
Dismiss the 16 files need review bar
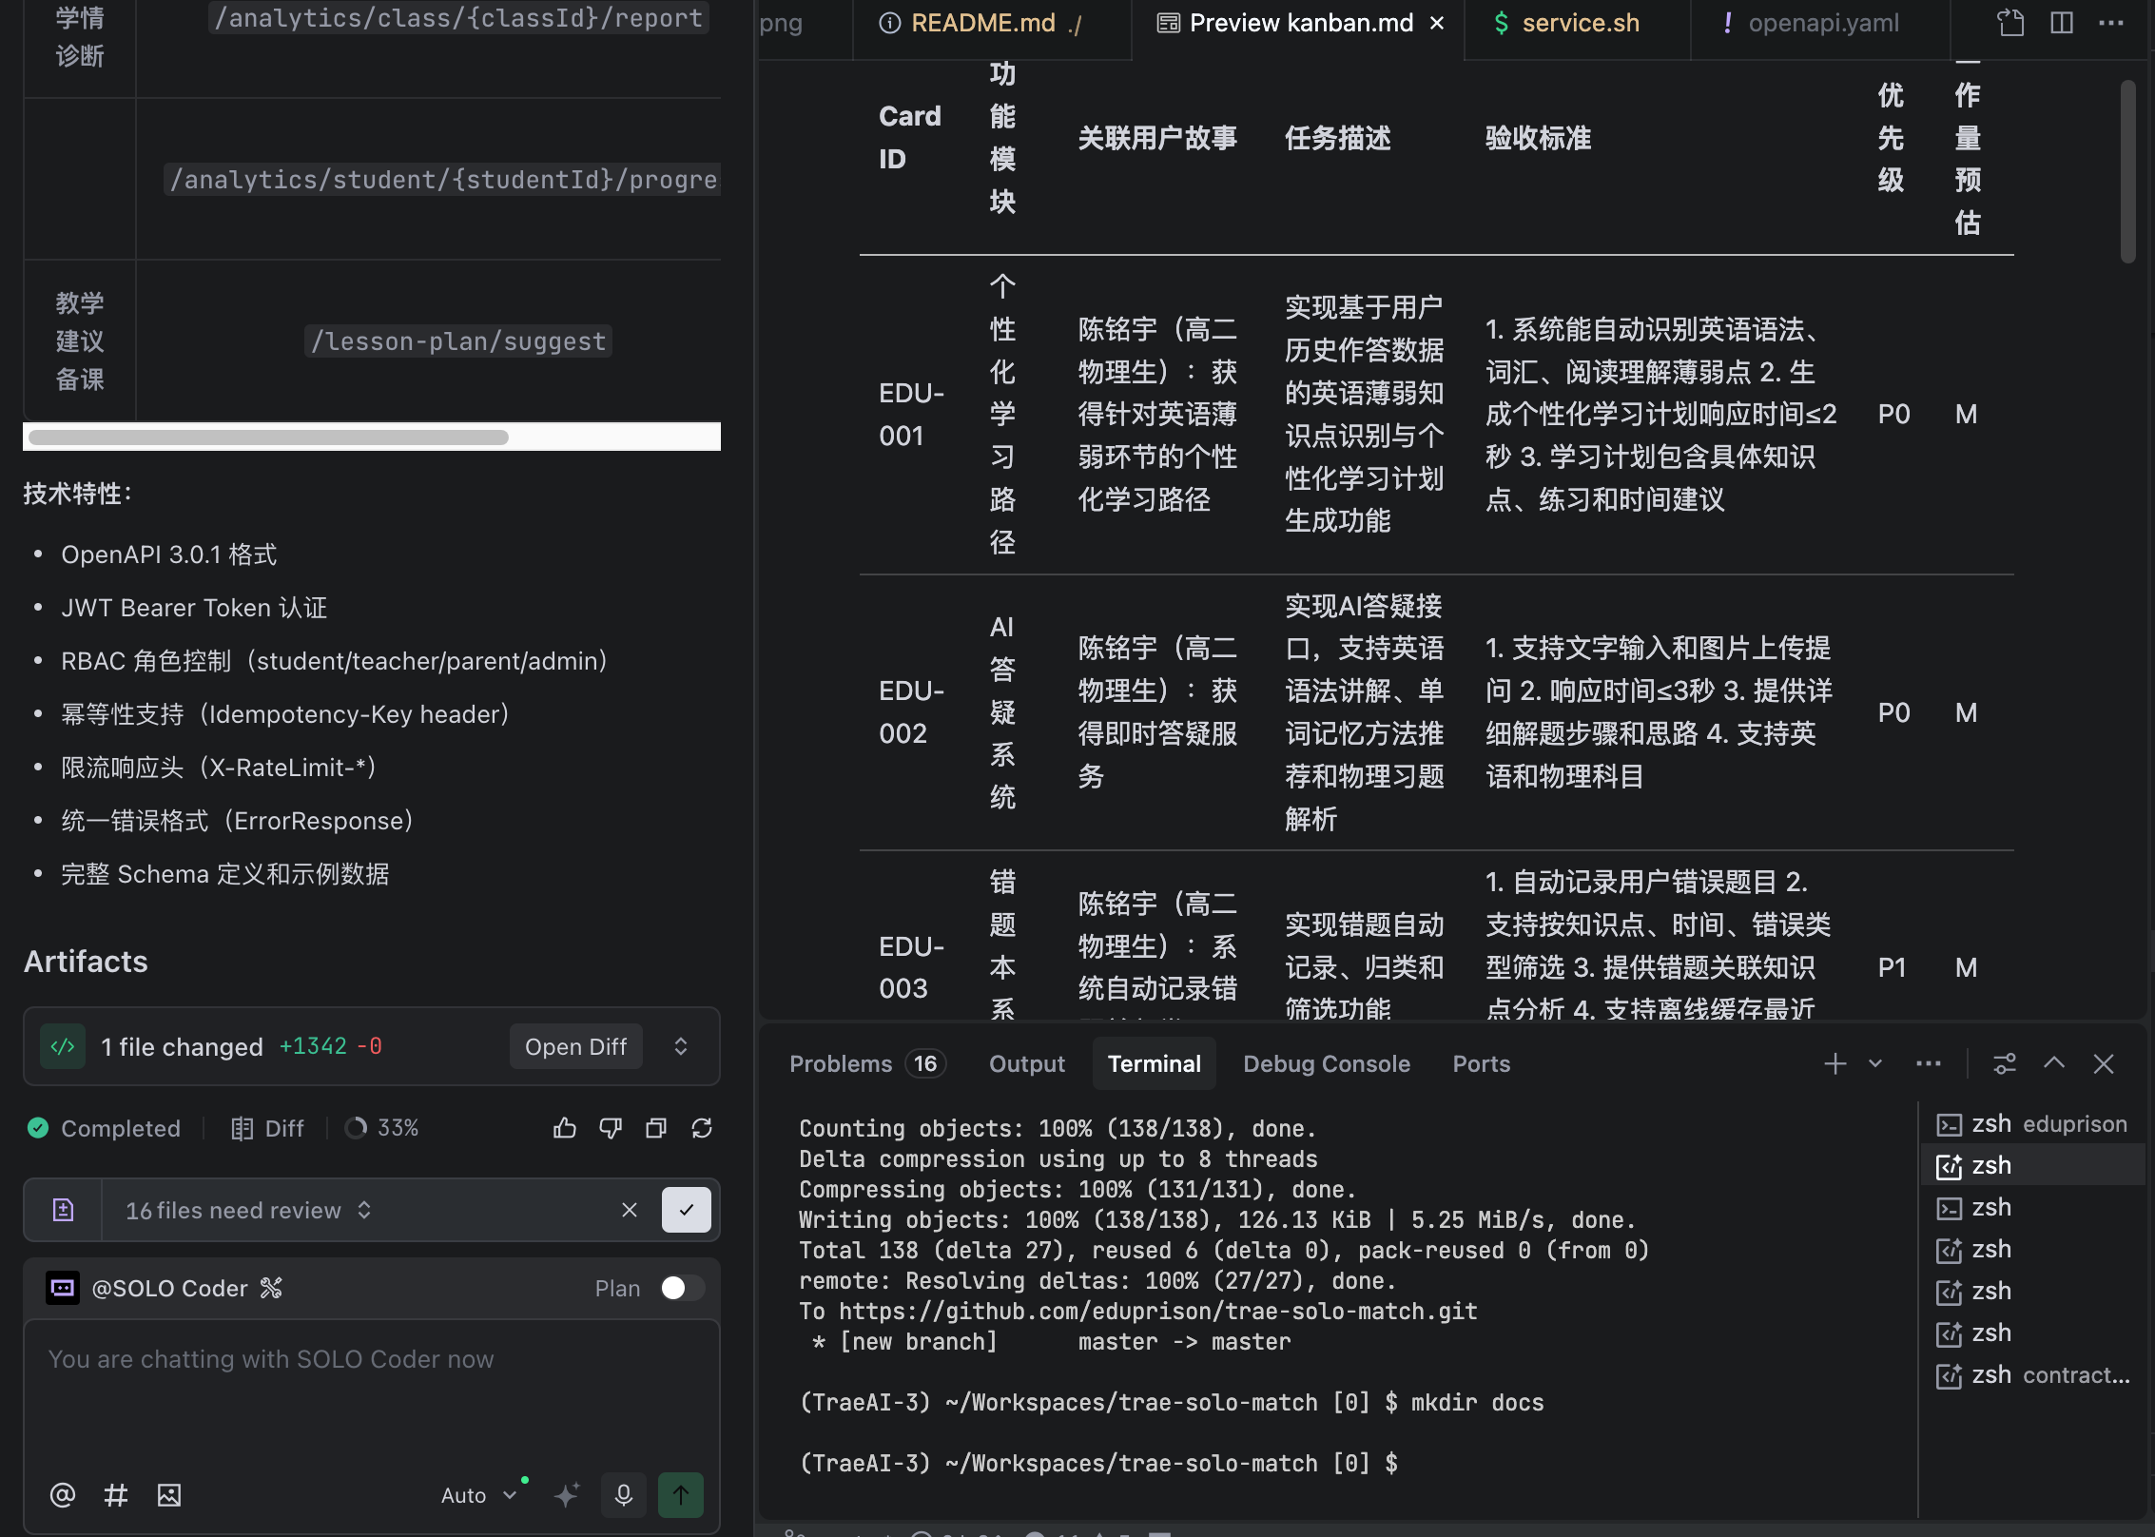pyautogui.click(x=630, y=1210)
